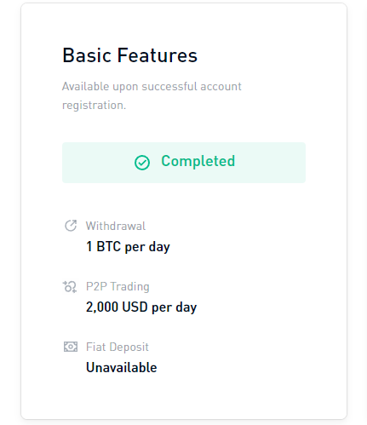
Task: Click the Fiat Deposit banknote icon
Action: click(x=71, y=347)
